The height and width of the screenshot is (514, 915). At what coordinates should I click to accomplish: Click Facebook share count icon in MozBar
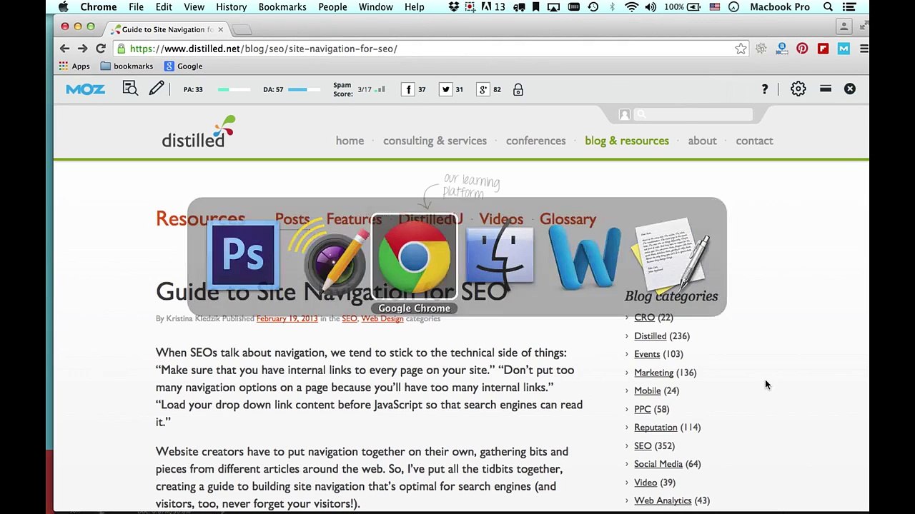(x=408, y=89)
